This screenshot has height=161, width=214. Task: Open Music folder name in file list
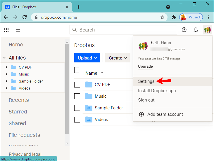(101, 96)
